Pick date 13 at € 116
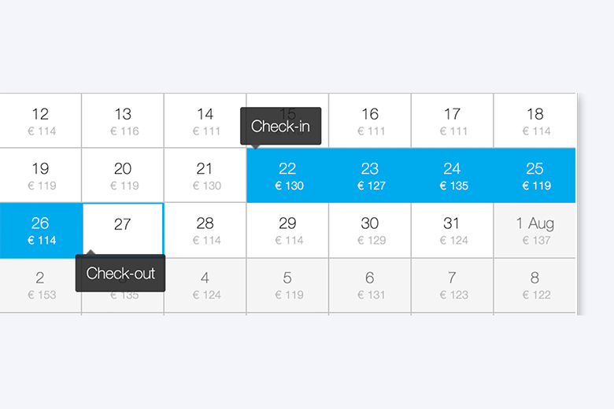This screenshot has height=409, width=614. click(123, 121)
